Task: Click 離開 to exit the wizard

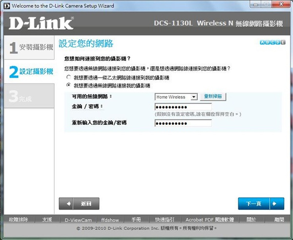Action: 279,220
